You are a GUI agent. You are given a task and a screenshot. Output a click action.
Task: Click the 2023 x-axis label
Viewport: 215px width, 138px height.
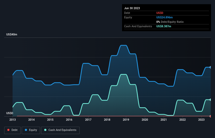click(201, 120)
